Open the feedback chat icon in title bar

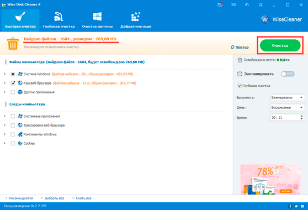pyautogui.click(x=233, y=4)
